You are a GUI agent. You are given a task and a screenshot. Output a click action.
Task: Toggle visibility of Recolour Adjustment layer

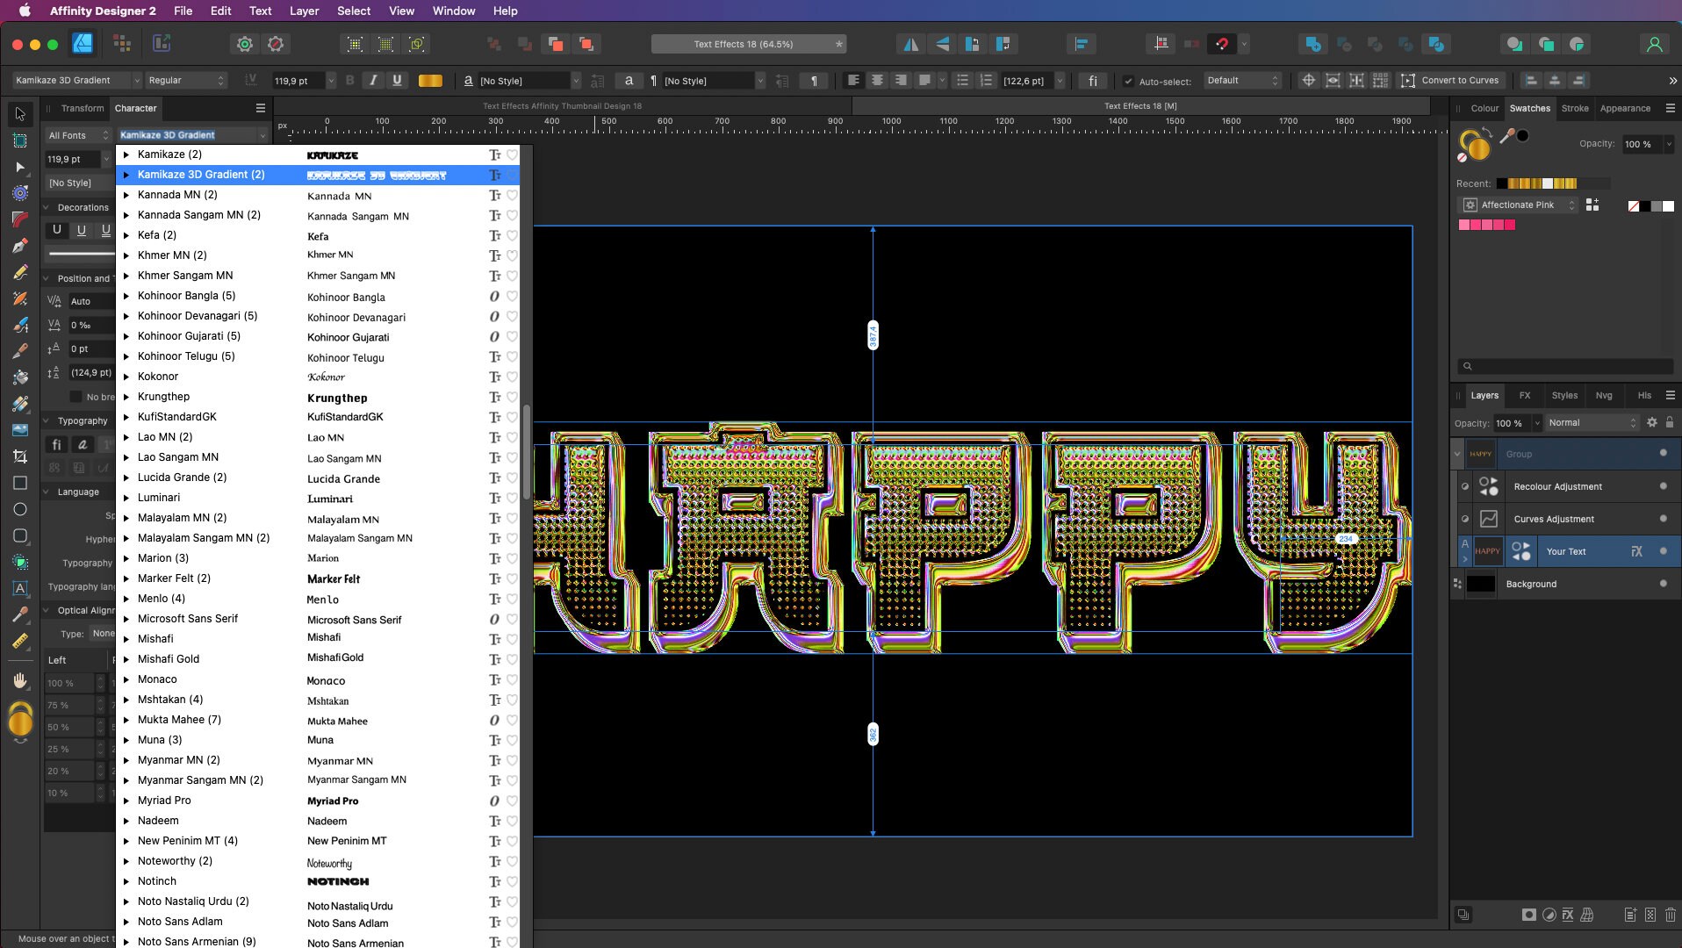pyautogui.click(x=1663, y=485)
